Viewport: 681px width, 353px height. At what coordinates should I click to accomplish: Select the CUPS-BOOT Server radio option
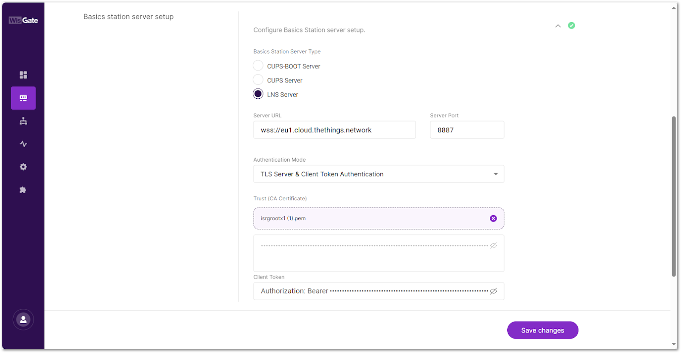(258, 66)
